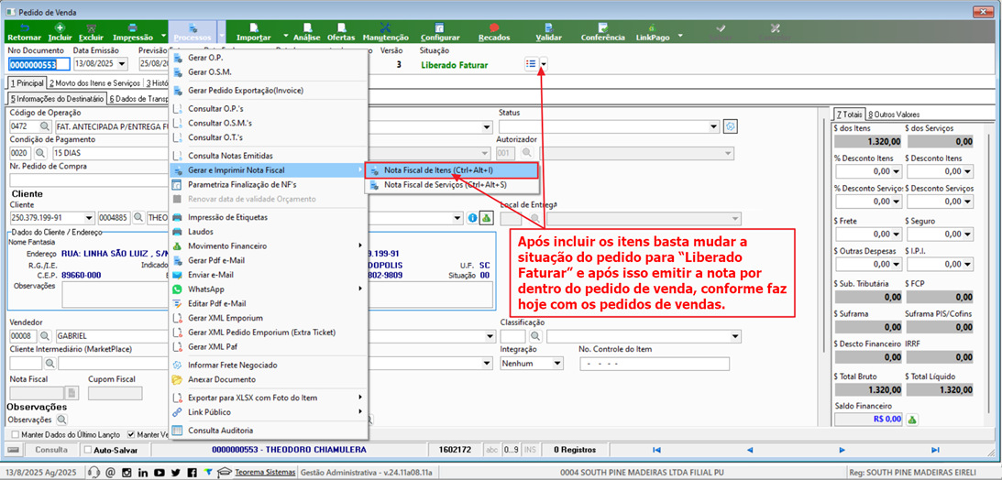Click the LinkPago toolbar icon
Viewport: 1002px width, 480px height.
653,33
